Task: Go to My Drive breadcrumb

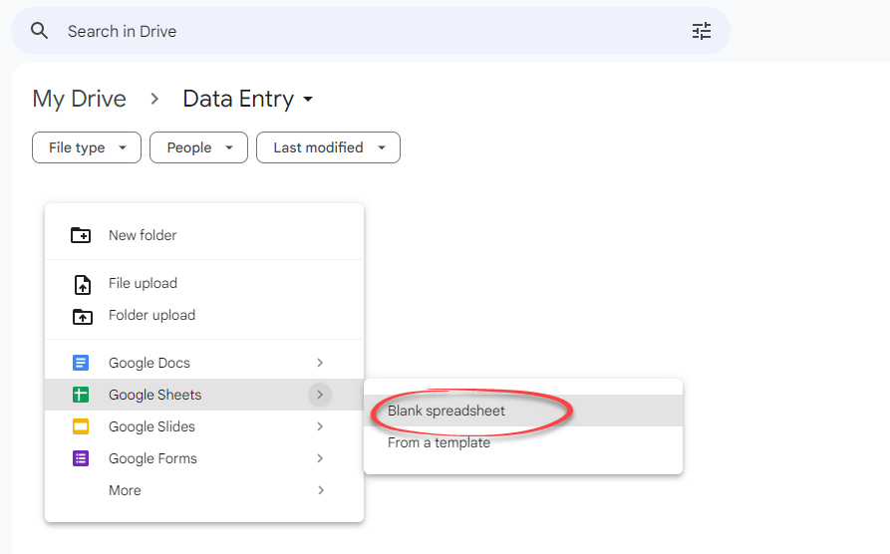Action: coord(79,99)
